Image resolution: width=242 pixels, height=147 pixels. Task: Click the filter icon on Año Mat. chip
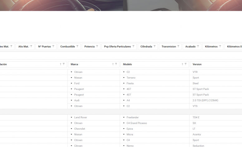coord(31,46)
